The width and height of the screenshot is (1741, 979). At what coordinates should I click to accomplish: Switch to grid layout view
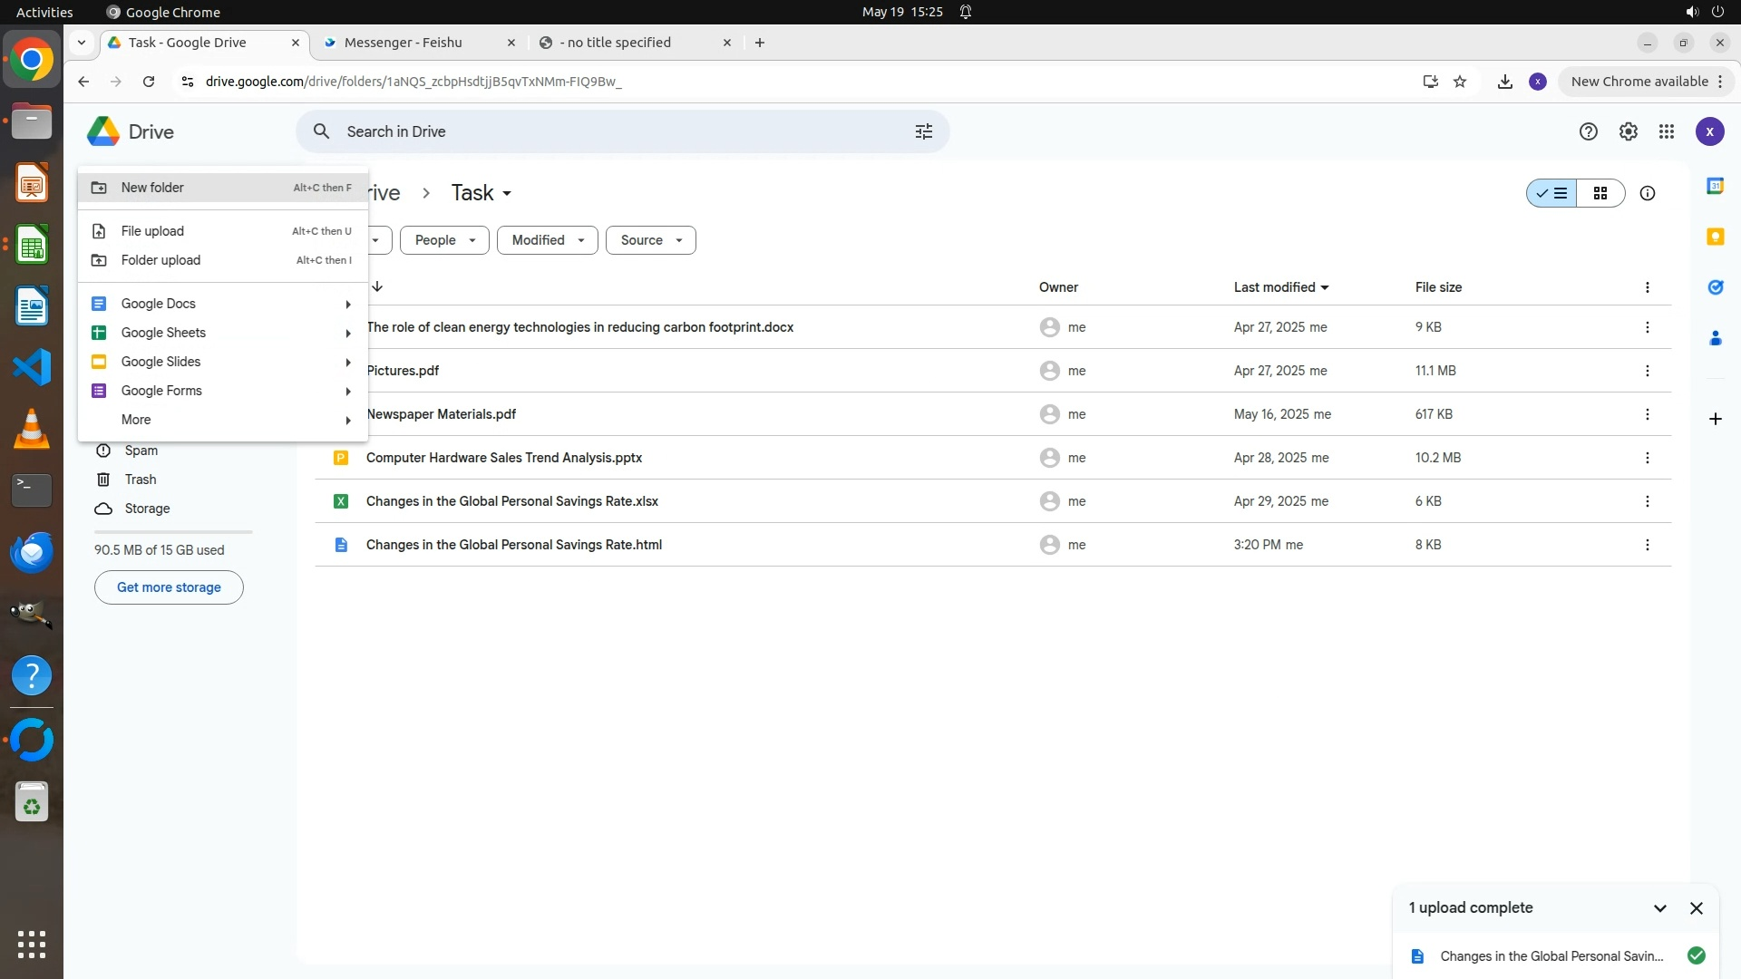(x=1600, y=193)
